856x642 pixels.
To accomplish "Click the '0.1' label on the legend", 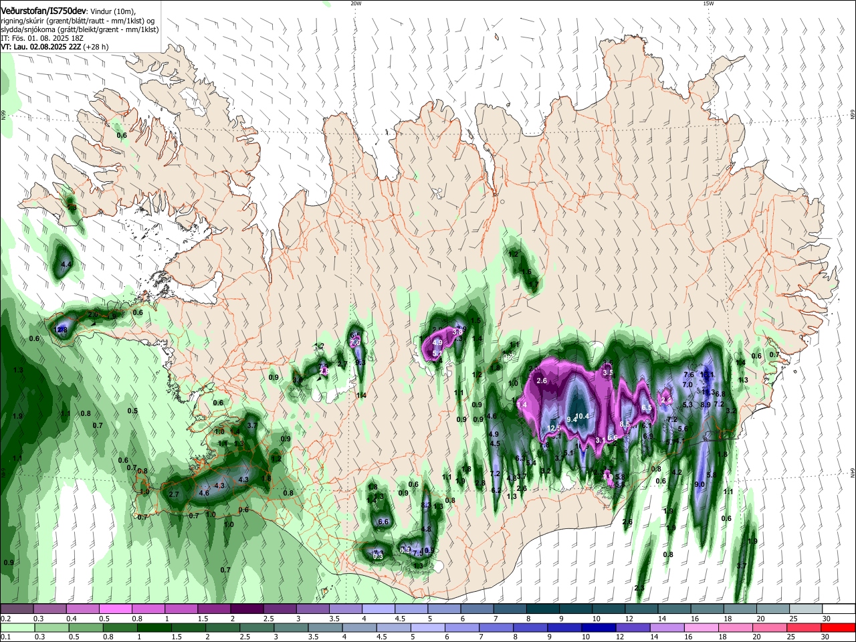I will coord(5,637).
